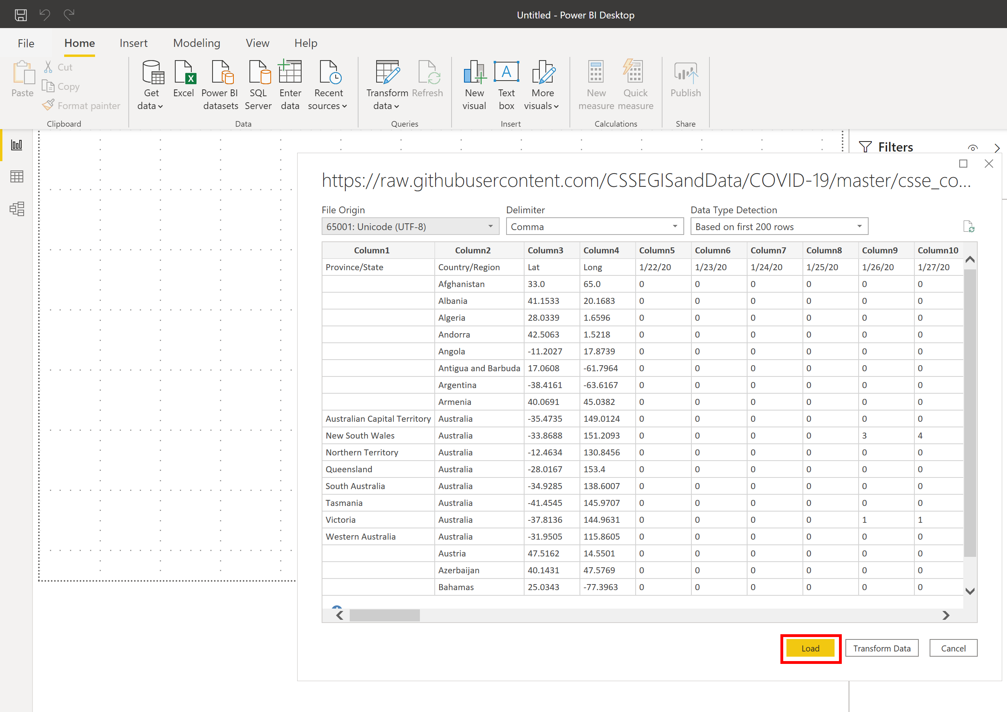Viewport: 1007px width, 712px height.
Task: Open the Modeling ribbon tab
Action: pos(197,43)
